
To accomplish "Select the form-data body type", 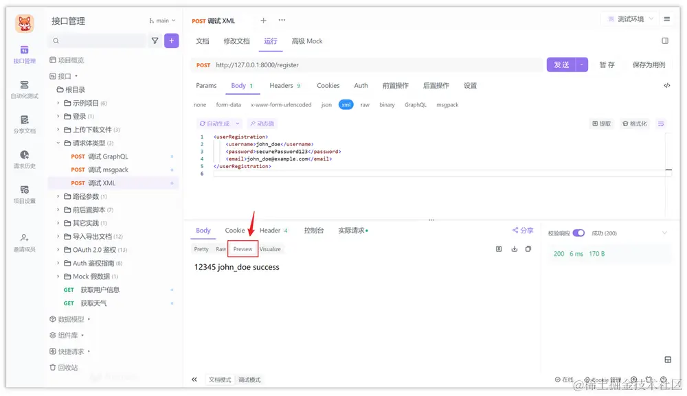I will [x=228, y=104].
